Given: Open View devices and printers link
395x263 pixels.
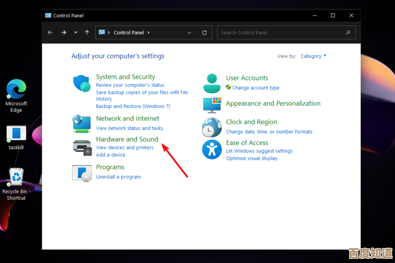Looking at the screenshot, I should (x=125, y=148).
